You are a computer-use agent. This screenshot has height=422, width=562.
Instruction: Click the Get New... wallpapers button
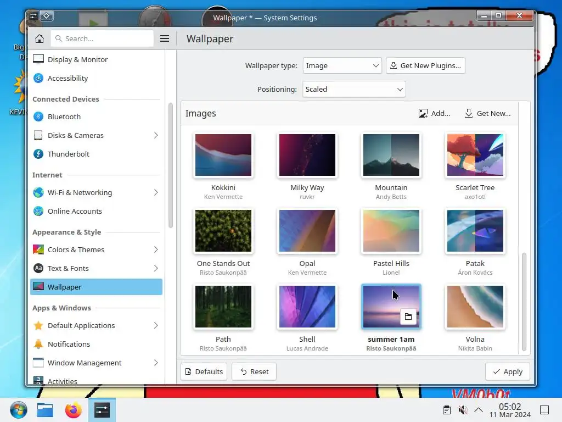(487, 113)
